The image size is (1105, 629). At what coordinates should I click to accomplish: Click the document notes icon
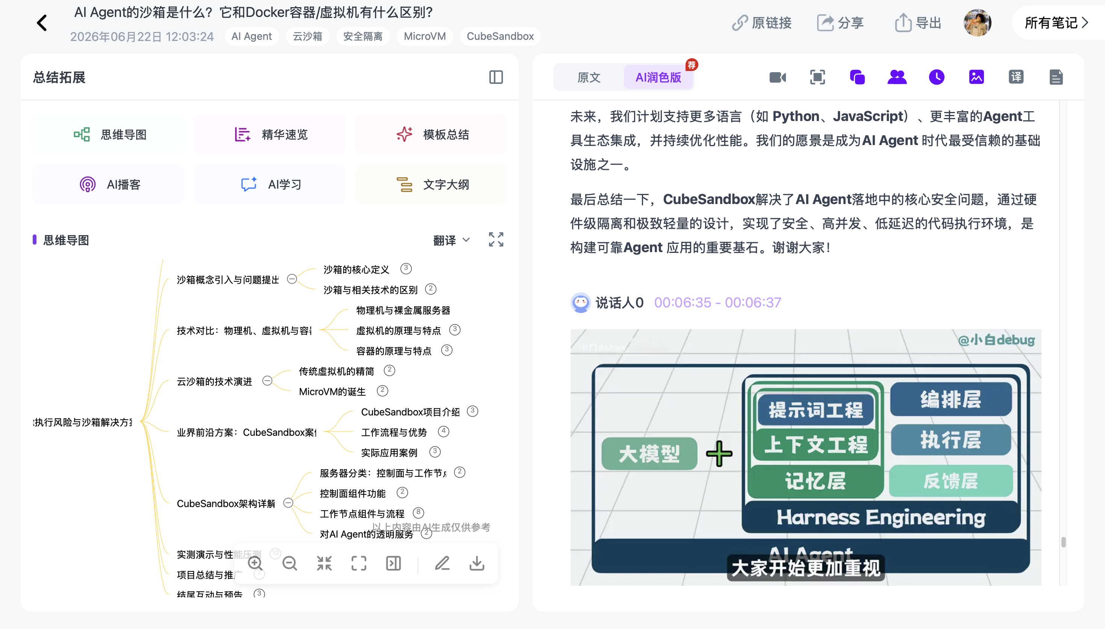click(1056, 77)
